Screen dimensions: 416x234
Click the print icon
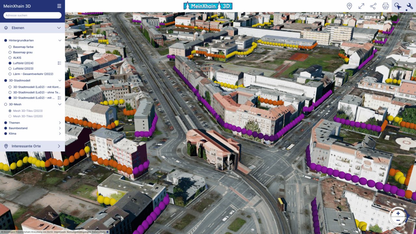point(385,6)
